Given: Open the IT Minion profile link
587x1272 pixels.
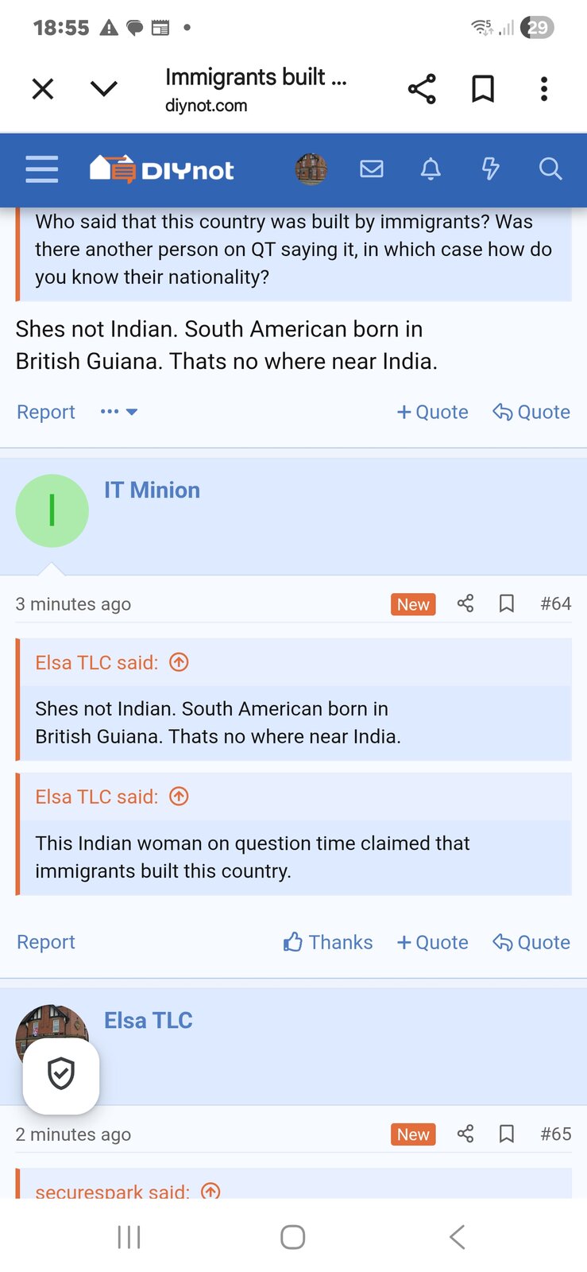Looking at the screenshot, I should tap(152, 491).
